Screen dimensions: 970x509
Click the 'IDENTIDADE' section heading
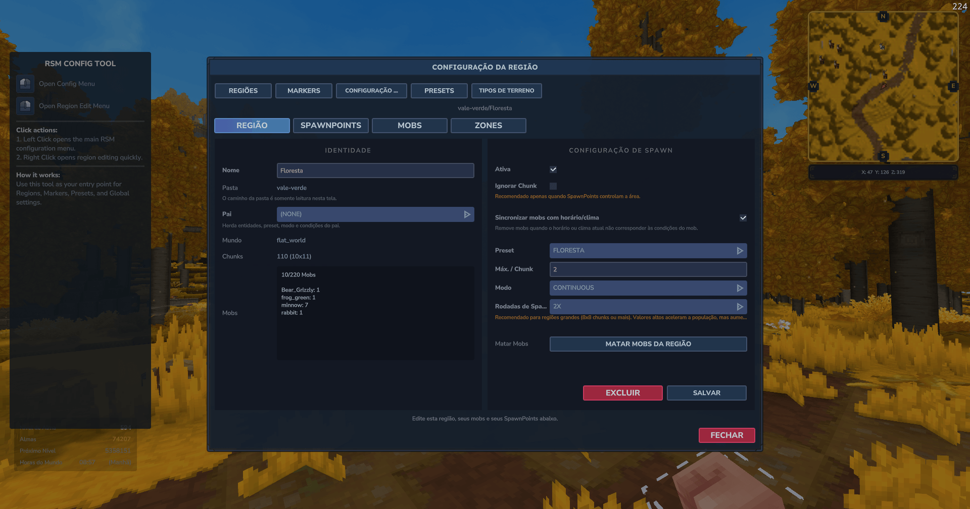point(348,150)
